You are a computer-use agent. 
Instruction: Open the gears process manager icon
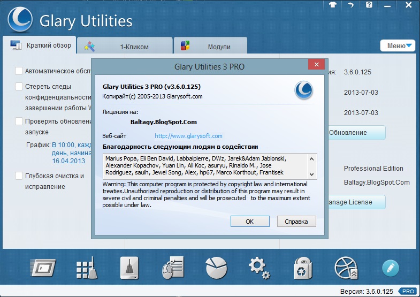click(x=259, y=267)
